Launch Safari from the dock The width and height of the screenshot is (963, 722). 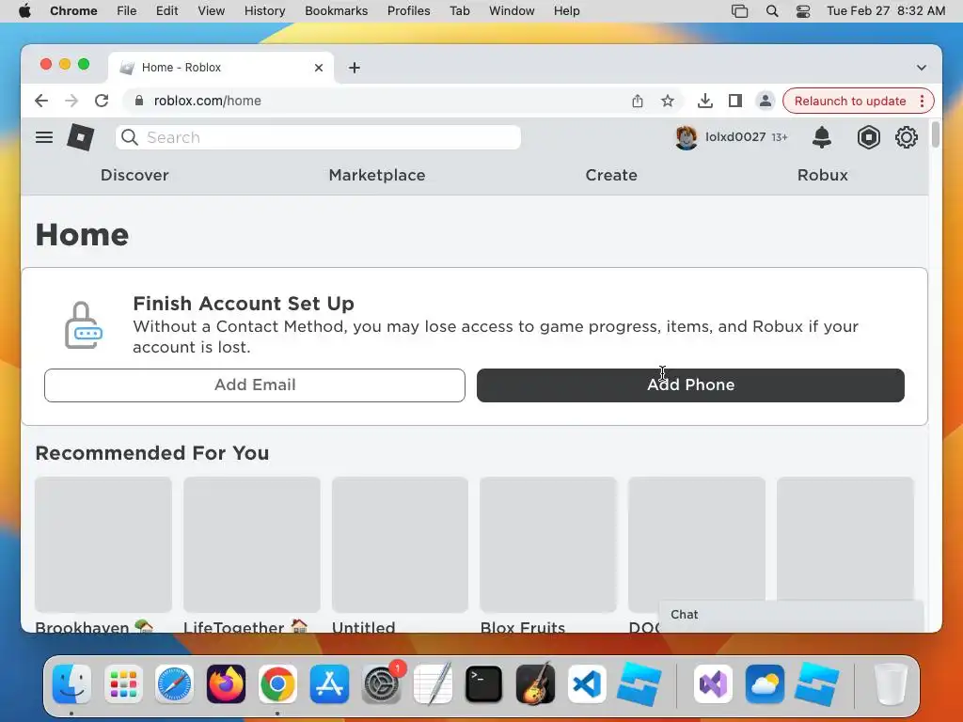tap(174, 683)
